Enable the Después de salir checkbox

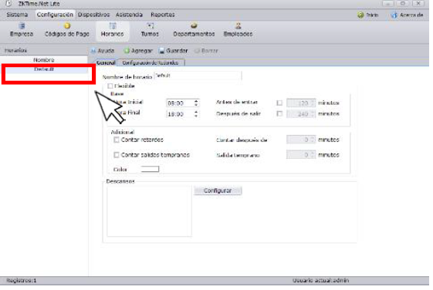click(x=279, y=113)
